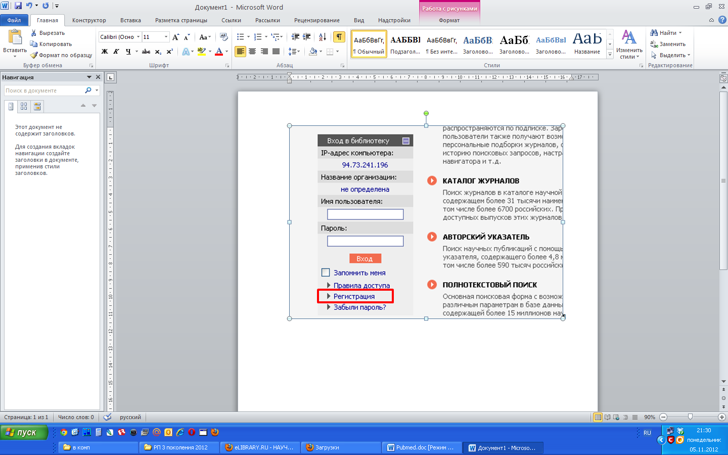The image size is (728, 455).
Task: Undo the last action
Action: click(29, 6)
